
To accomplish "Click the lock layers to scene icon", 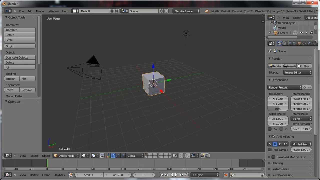I will [x=175, y=155].
